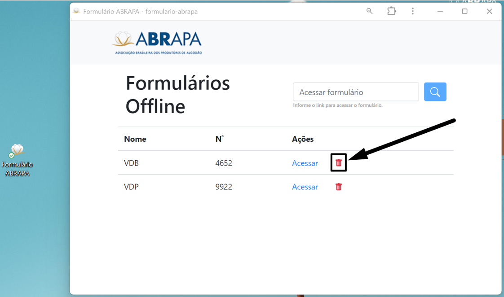Open the zoom magnifier in title bar
This screenshot has width=504, height=297.
pyautogui.click(x=370, y=11)
